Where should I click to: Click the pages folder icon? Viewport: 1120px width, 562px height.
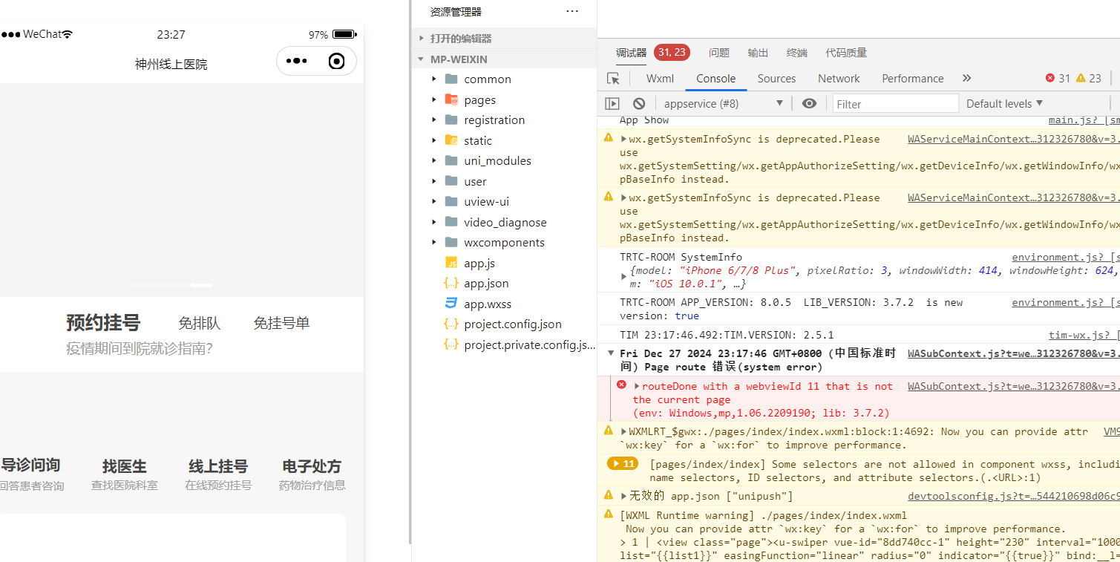451,99
